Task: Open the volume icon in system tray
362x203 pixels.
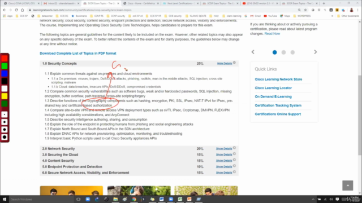Action: pyautogui.click(x=331, y=199)
